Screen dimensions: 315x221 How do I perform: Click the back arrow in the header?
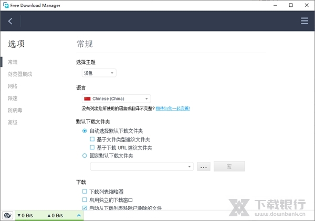pyautogui.click(x=10, y=21)
